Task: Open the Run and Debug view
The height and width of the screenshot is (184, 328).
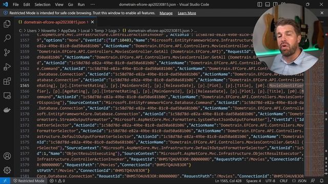Action: (x=7, y=67)
